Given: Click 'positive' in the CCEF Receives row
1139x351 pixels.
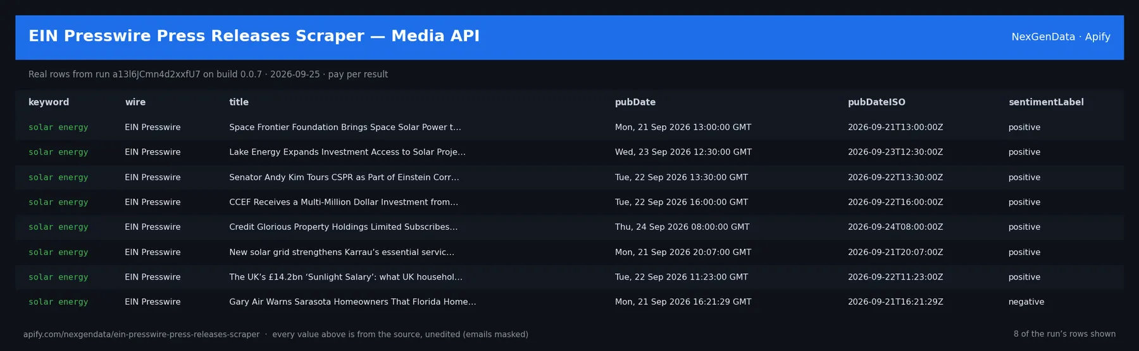Looking at the screenshot, I should click(1024, 202).
